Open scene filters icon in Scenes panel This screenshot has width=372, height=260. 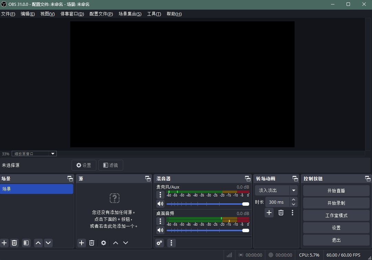pyautogui.click(x=26, y=243)
